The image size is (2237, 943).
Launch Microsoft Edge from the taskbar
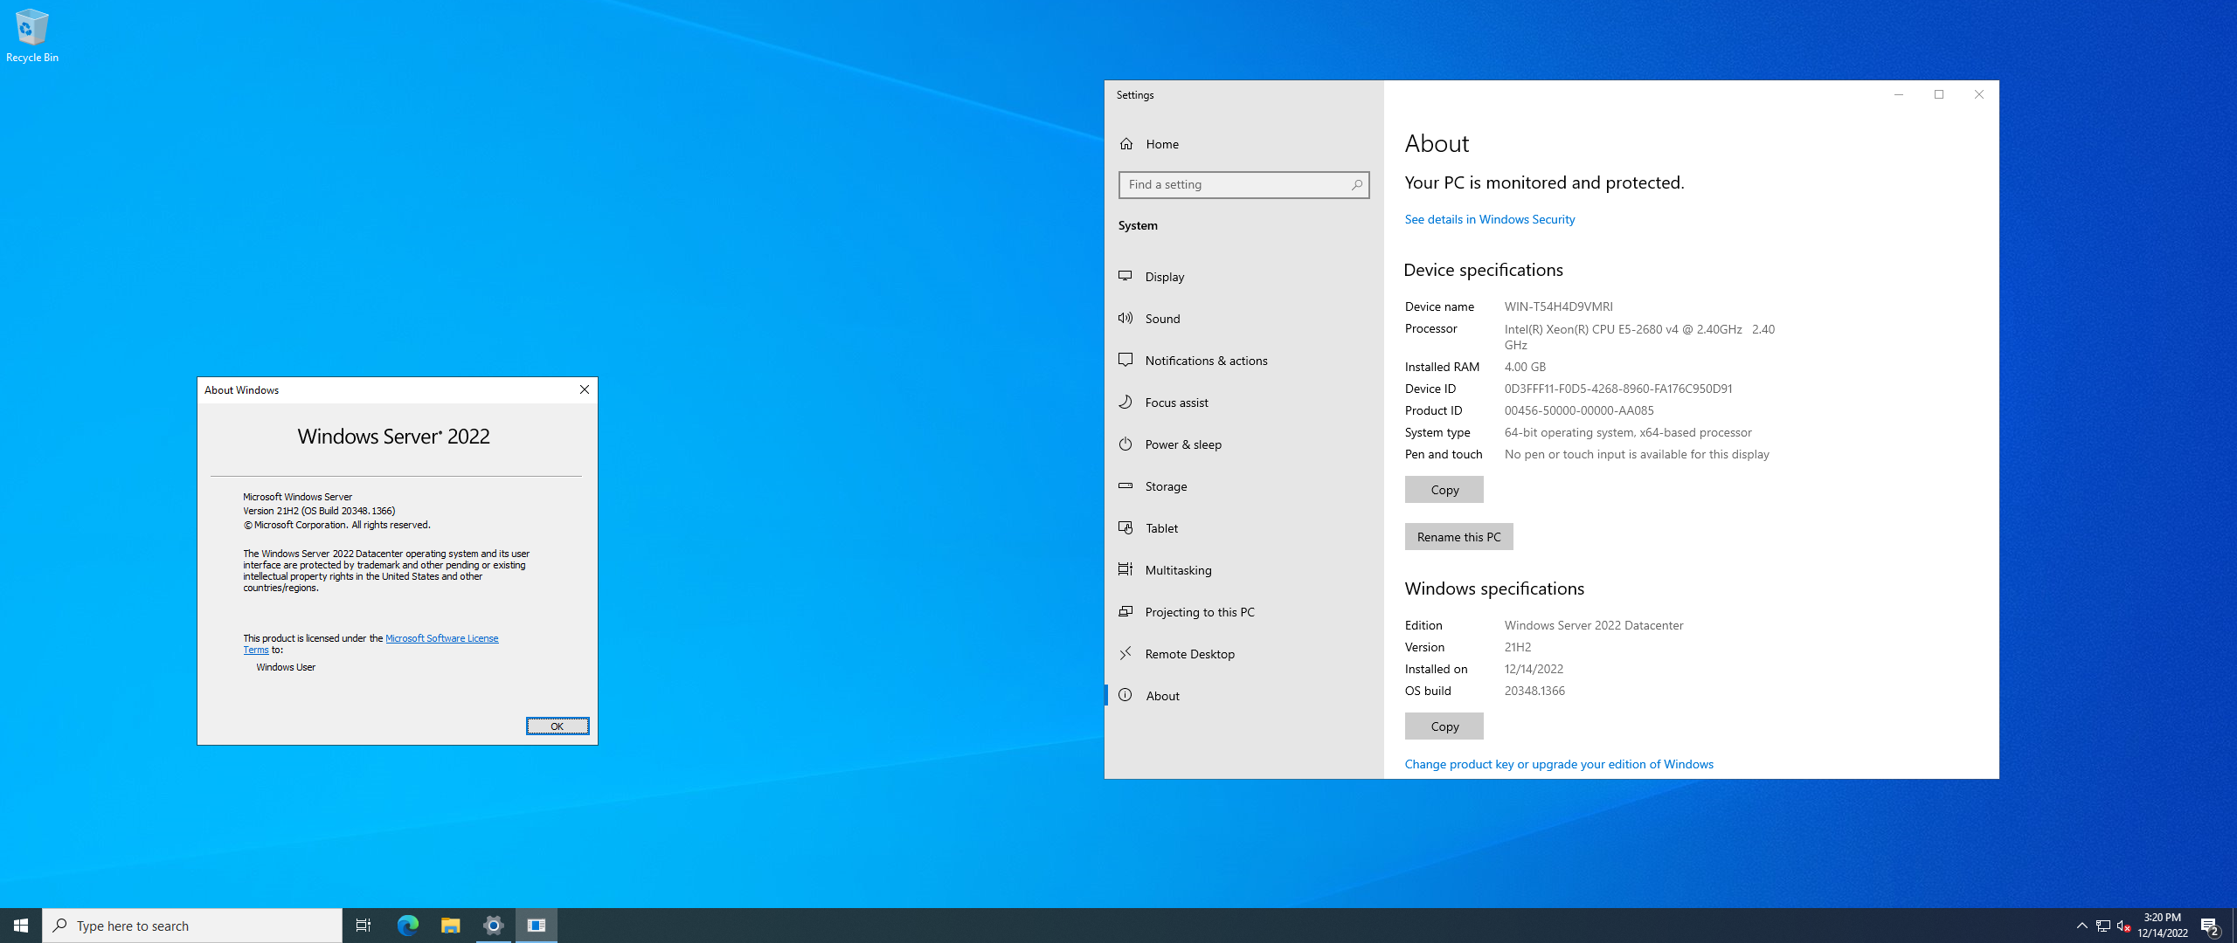tap(407, 926)
